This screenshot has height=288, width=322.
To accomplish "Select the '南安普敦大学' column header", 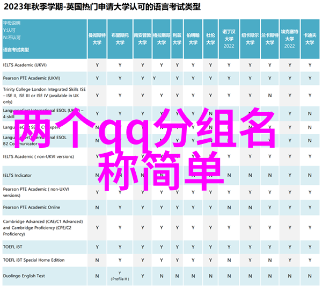I will pos(143,39).
